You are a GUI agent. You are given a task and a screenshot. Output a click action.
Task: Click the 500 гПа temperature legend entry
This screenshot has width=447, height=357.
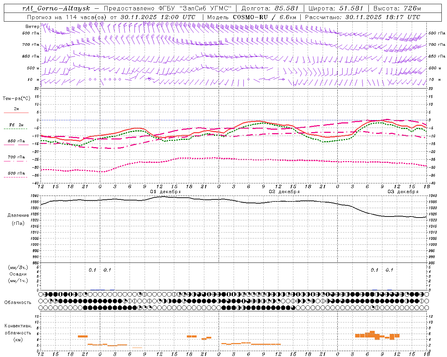point(16,173)
